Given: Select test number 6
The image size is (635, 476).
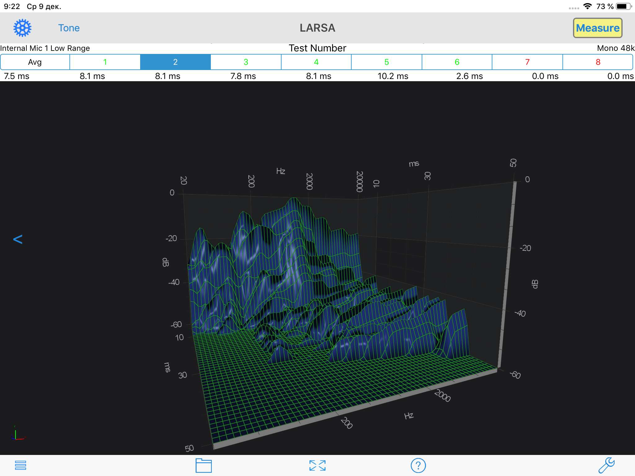Looking at the screenshot, I should point(457,62).
